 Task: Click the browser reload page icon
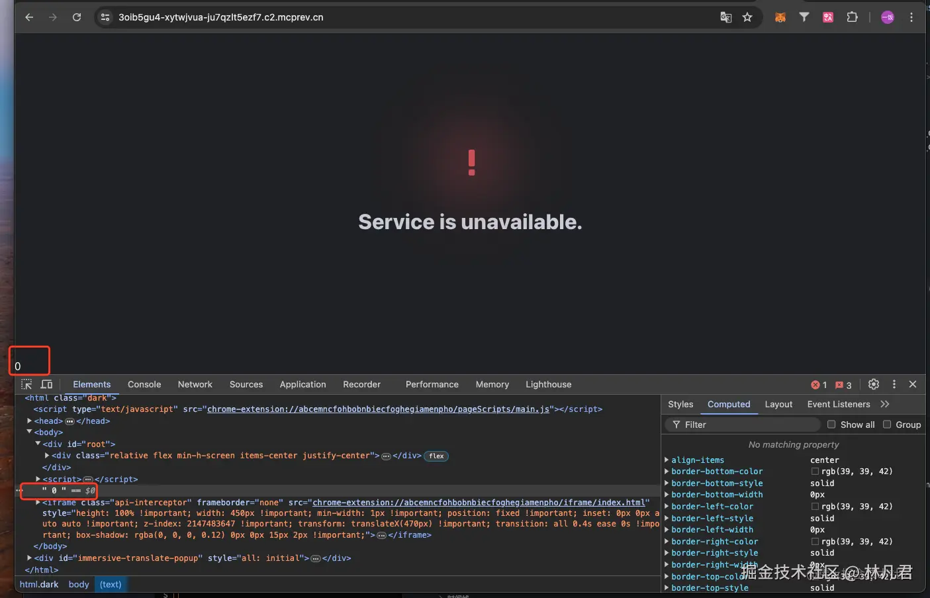click(77, 17)
